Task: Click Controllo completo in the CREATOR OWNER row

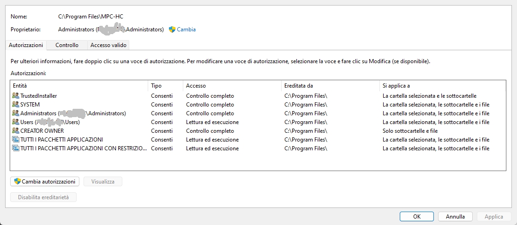Action: 210,131
